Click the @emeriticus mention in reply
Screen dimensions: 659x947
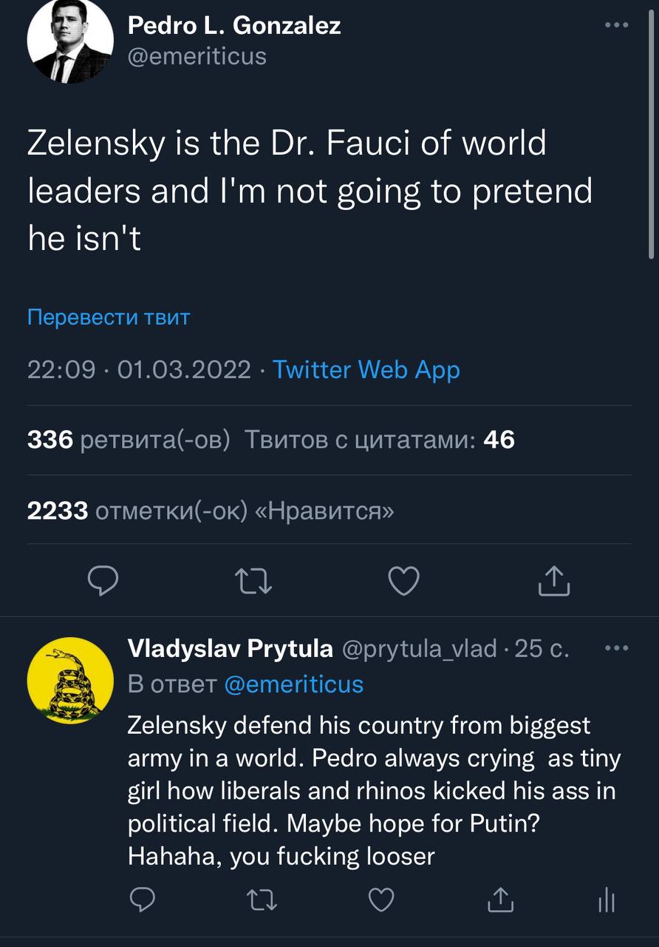(293, 684)
